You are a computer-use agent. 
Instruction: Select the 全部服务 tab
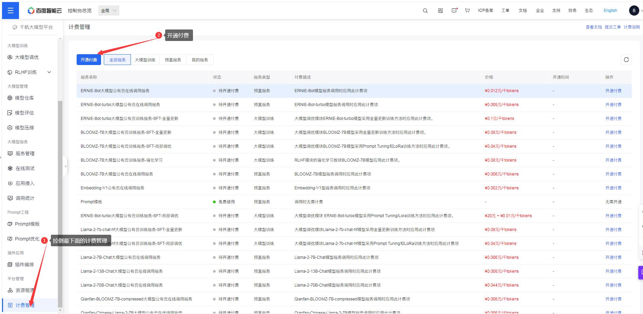point(117,60)
